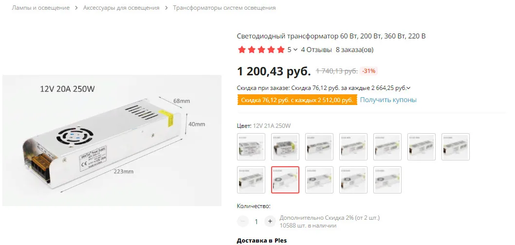The height and width of the screenshot is (245, 515).
Task: Select the second color variant thumbnail in first row
Action: [x=285, y=147]
